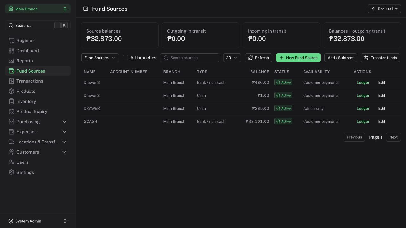Click the New Fund Source button
This screenshot has height=228, width=406.
pyautogui.click(x=298, y=58)
